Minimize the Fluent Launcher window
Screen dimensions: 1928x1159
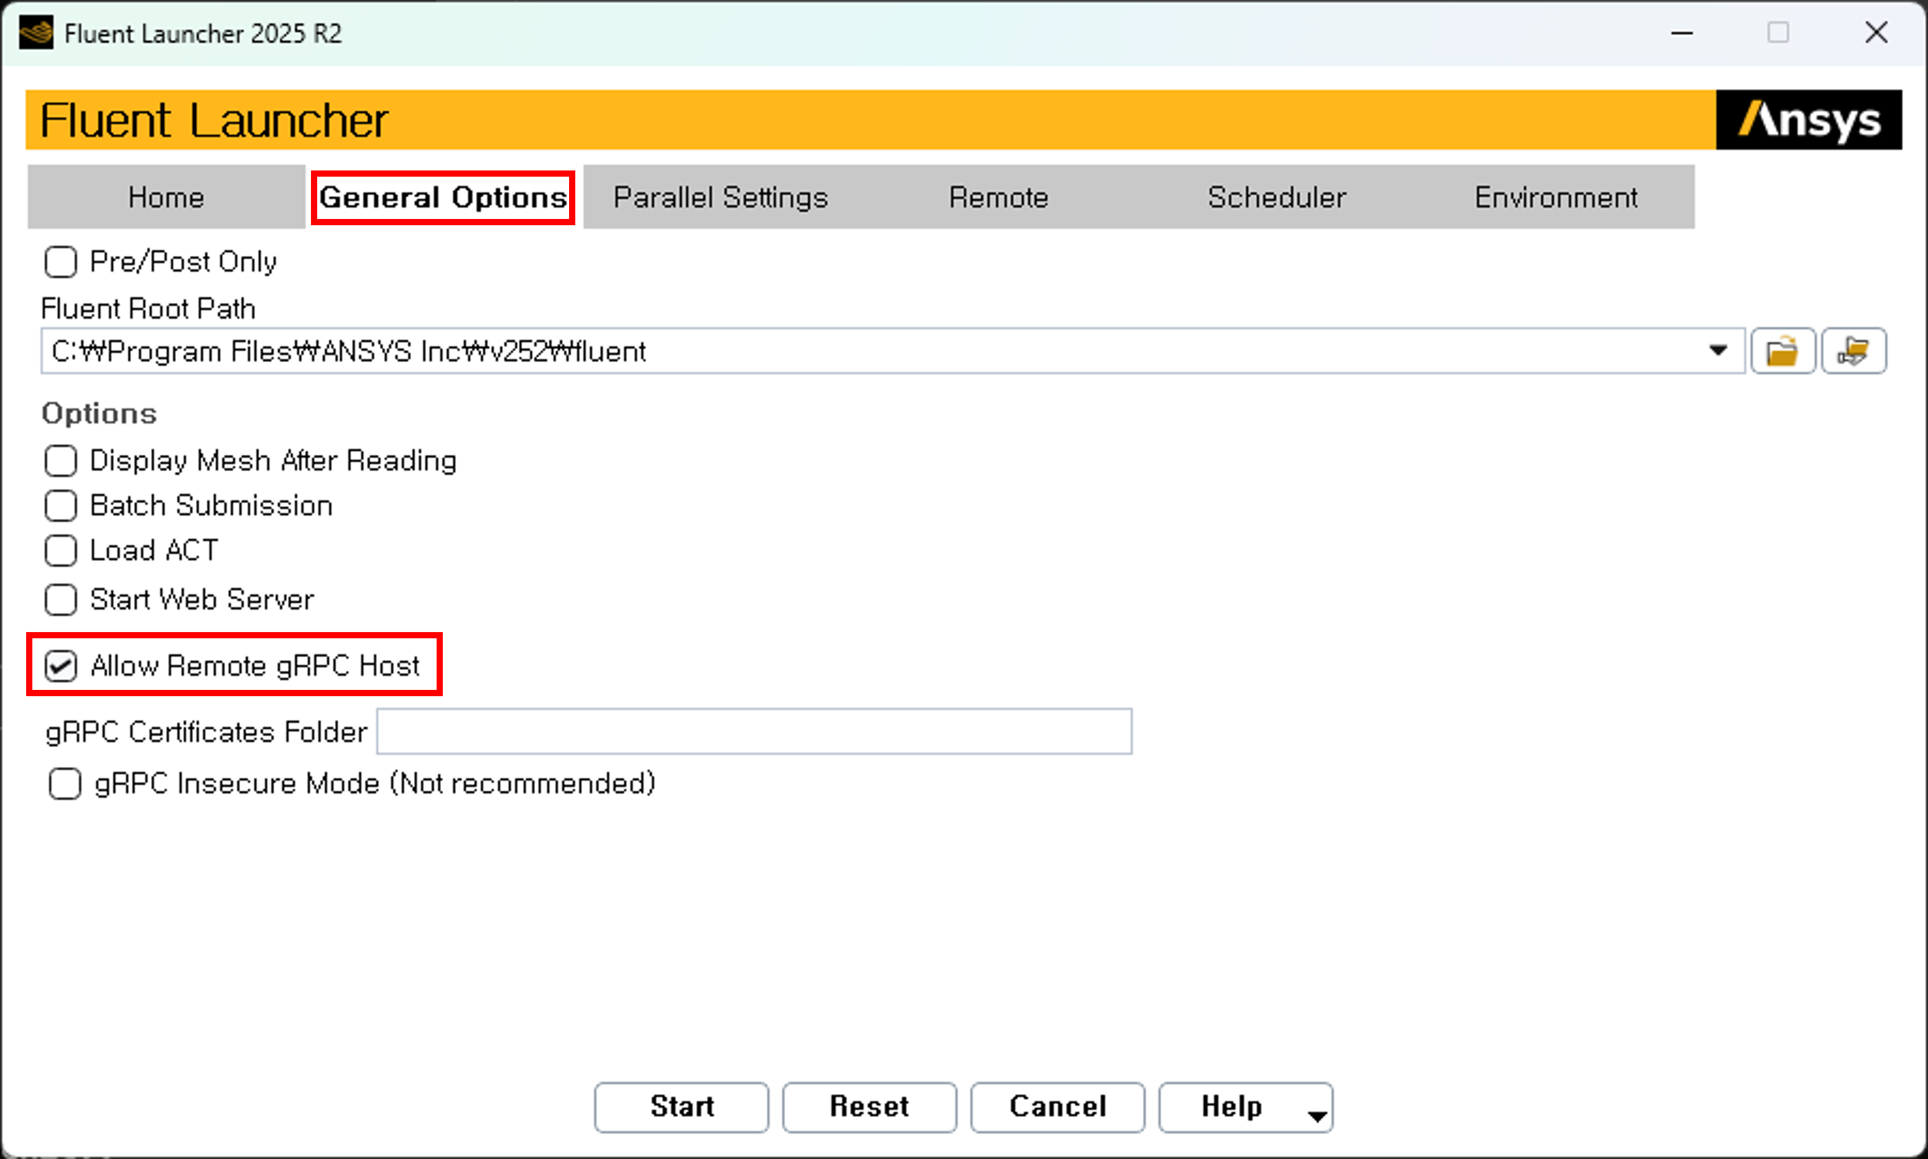[1681, 34]
